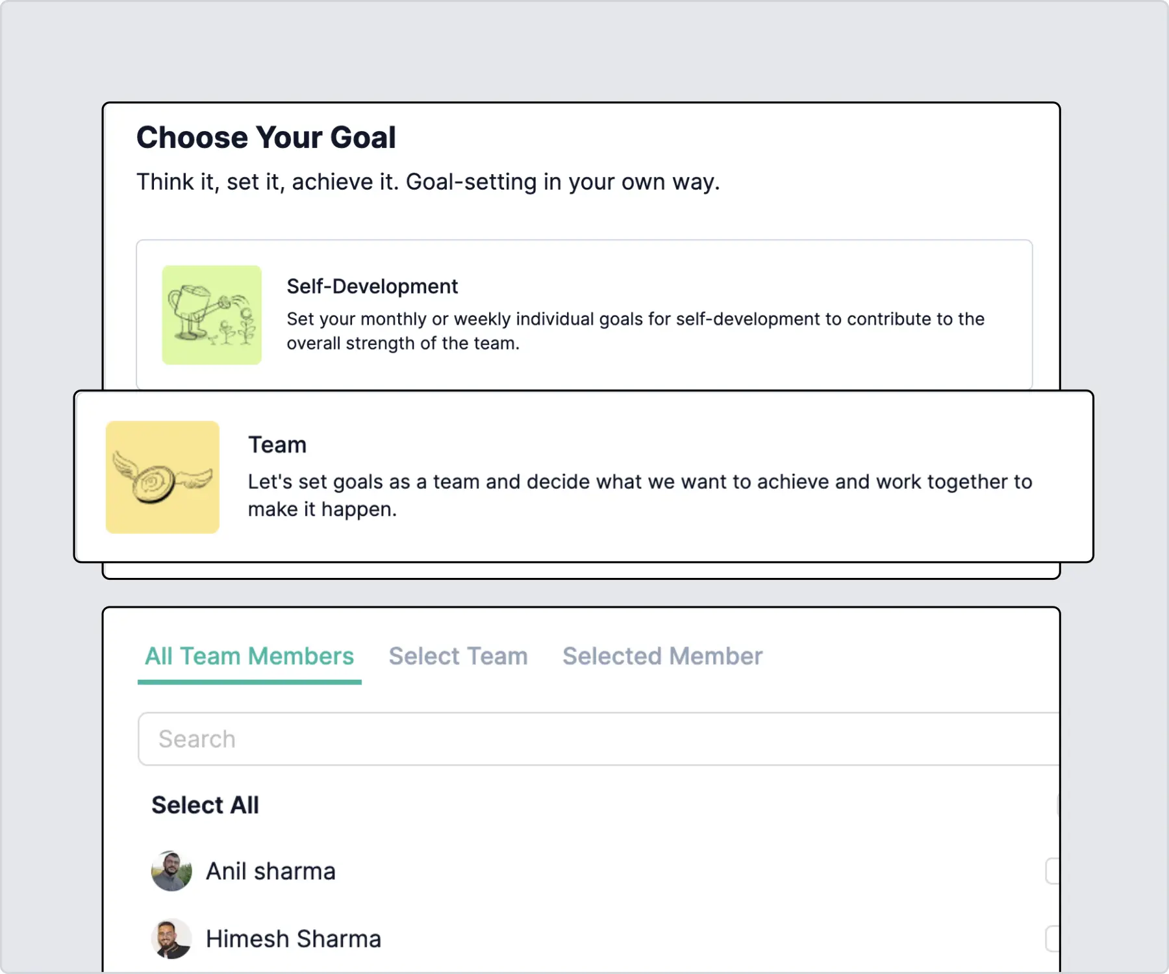Tick the Himesh Sharma checkbox
Screen dimensions: 1169x974
coord(1053,939)
